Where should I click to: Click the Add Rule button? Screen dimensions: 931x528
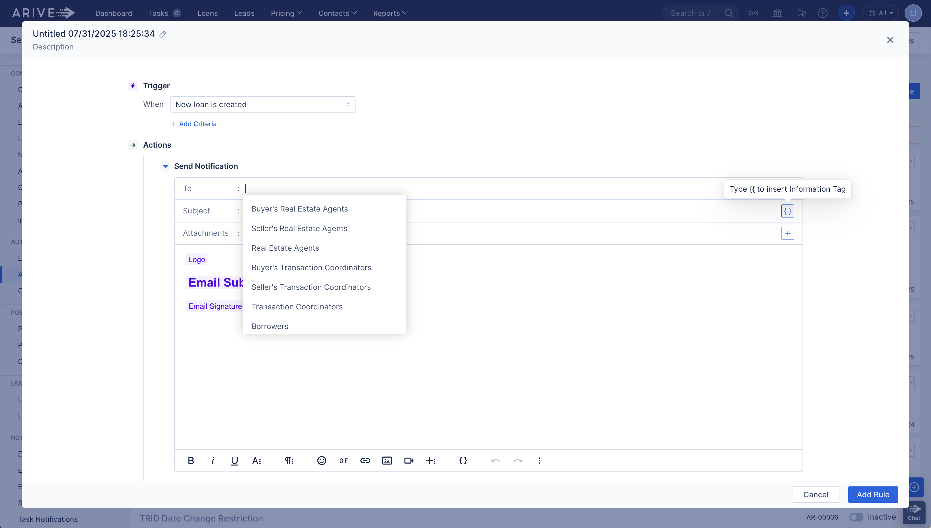[x=873, y=494]
